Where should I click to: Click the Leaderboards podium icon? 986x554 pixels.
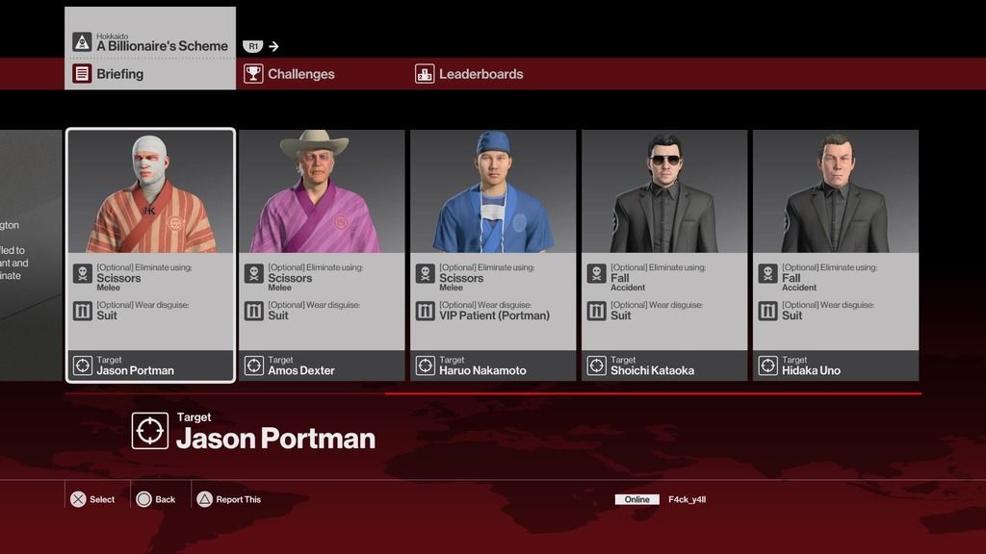pos(425,74)
